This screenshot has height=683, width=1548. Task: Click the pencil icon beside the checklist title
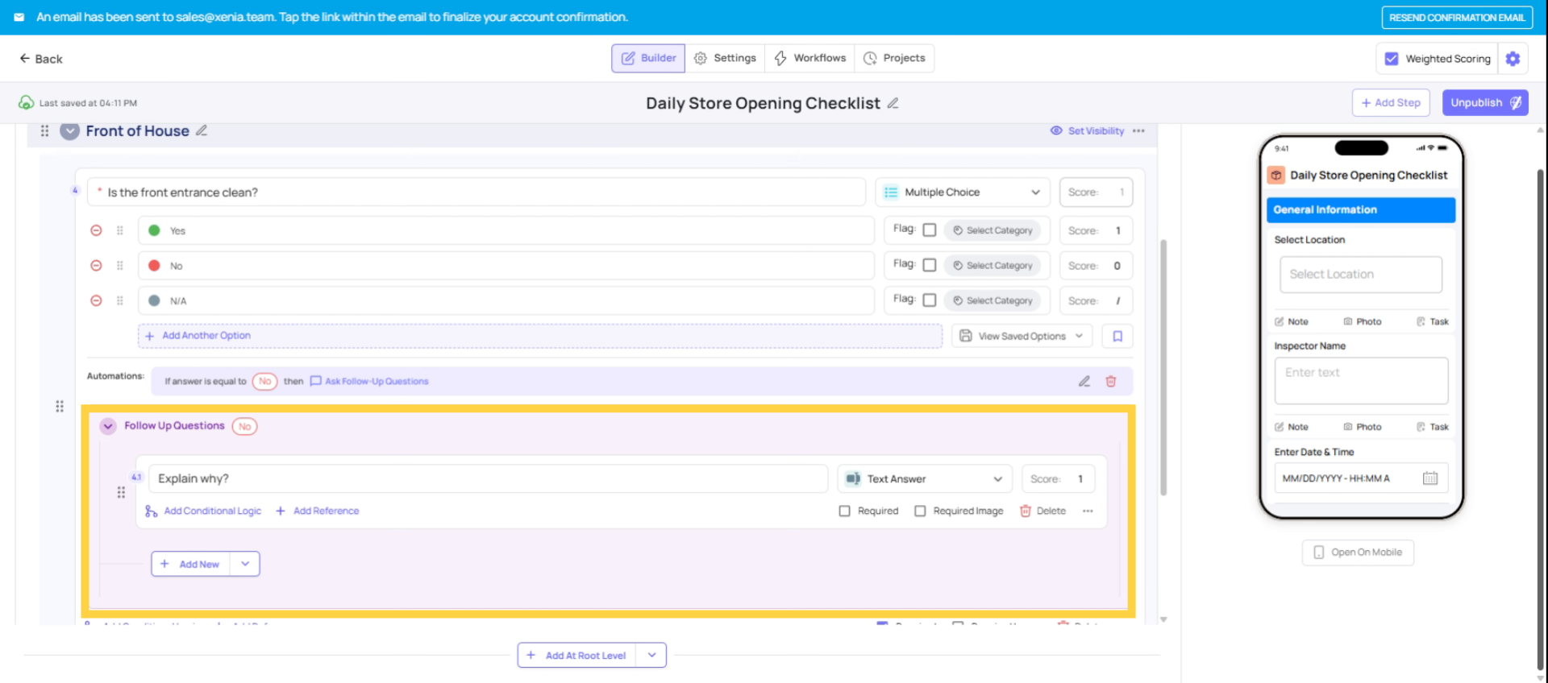pyautogui.click(x=893, y=103)
